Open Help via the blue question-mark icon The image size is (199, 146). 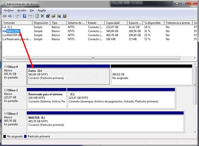25,16
